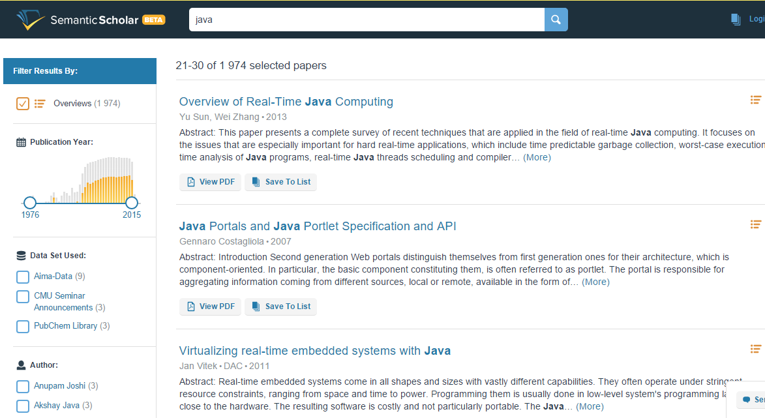Click the Semantic Scholar logo
The image size is (765, 418).
point(91,20)
